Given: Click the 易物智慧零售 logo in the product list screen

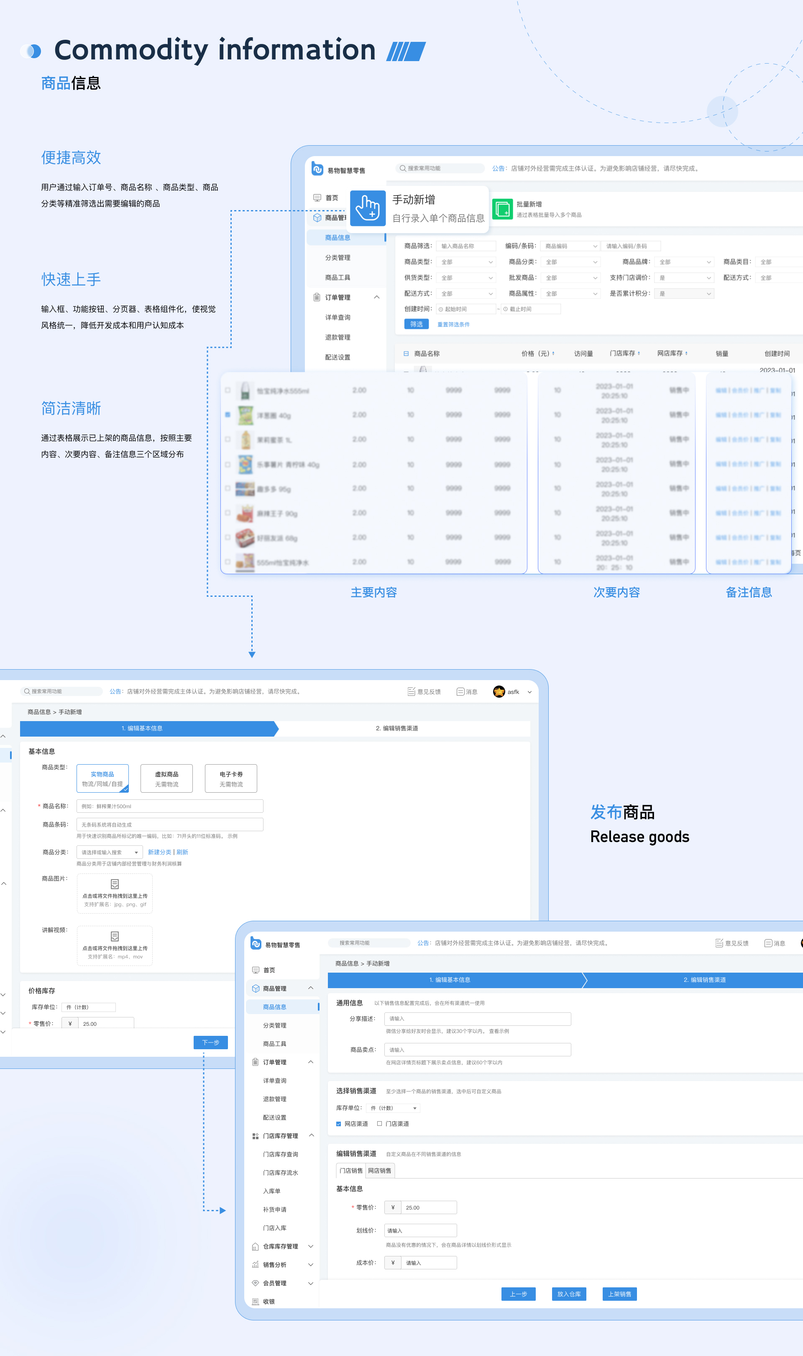Looking at the screenshot, I should [x=317, y=169].
